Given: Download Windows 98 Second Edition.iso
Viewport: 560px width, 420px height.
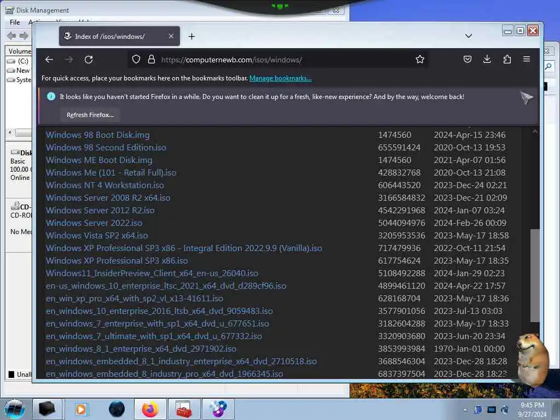Looking at the screenshot, I should point(106,148).
